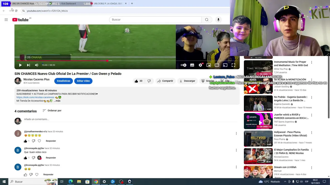Image resolution: width=330 pixels, height=185 pixels.
Task: Open Microsoft Edge from the taskbar
Action: [70, 182]
